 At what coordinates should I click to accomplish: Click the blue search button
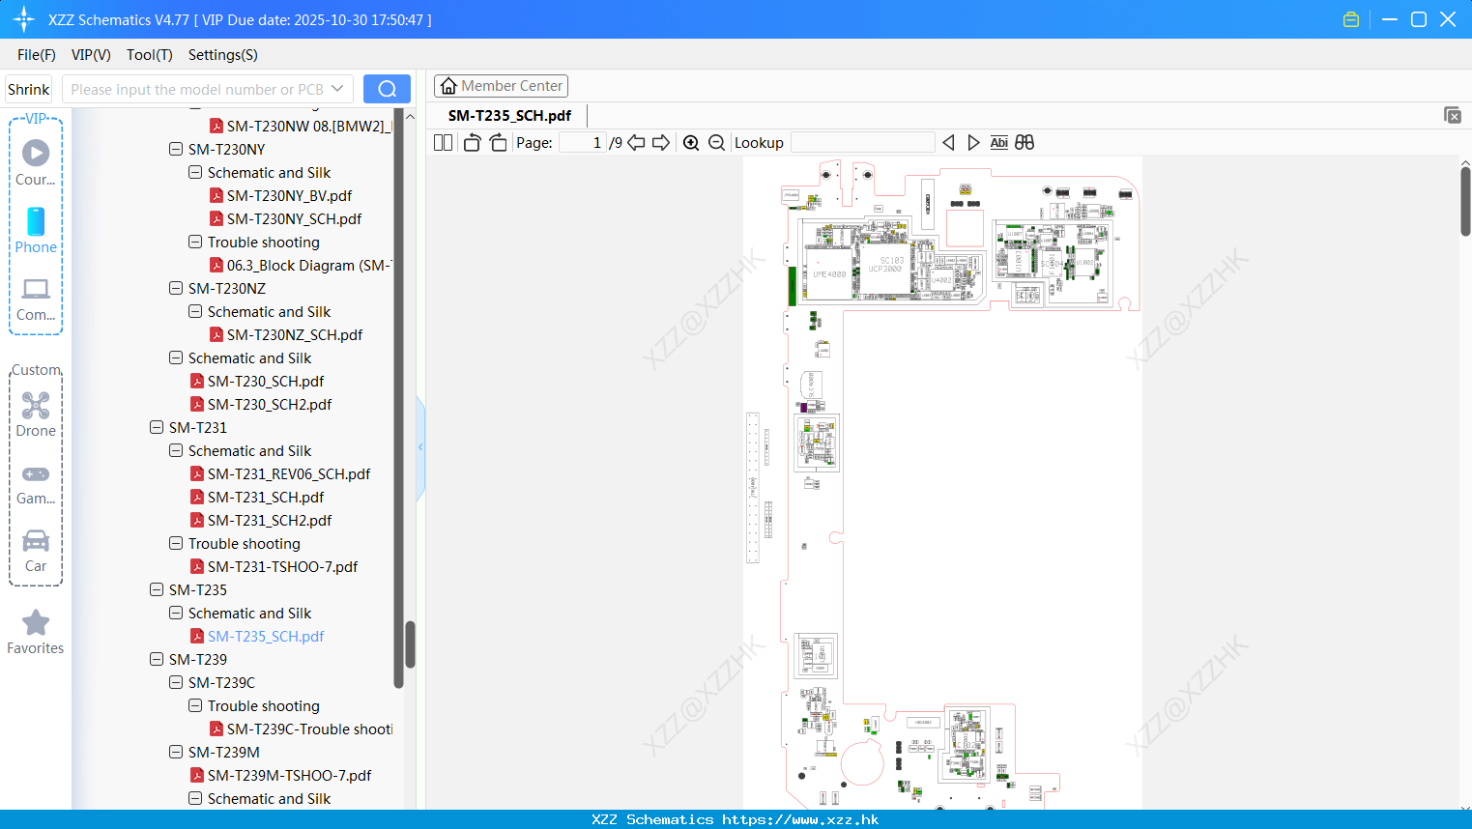point(387,89)
